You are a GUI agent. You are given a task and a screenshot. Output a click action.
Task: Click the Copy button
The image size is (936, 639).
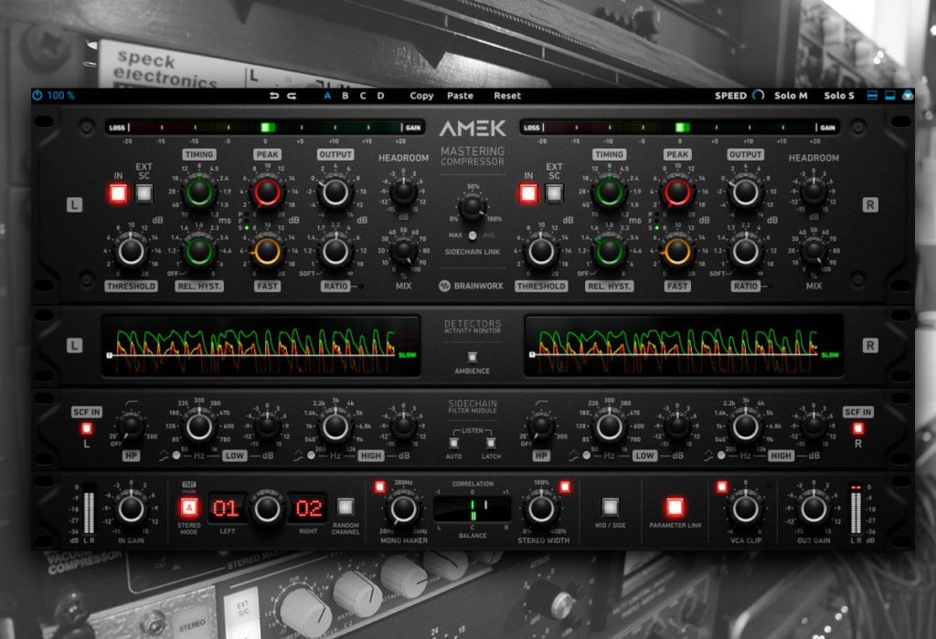[421, 95]
